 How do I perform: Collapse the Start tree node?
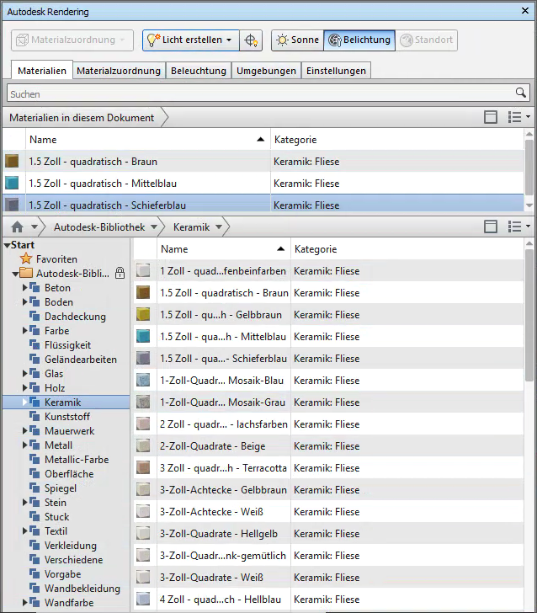pyautogui.click(x=7, y=246)
